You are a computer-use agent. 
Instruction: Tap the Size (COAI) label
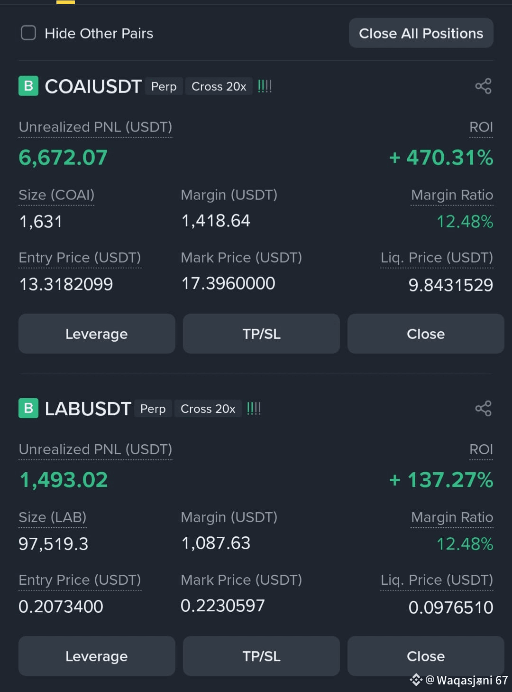(56, 195)
